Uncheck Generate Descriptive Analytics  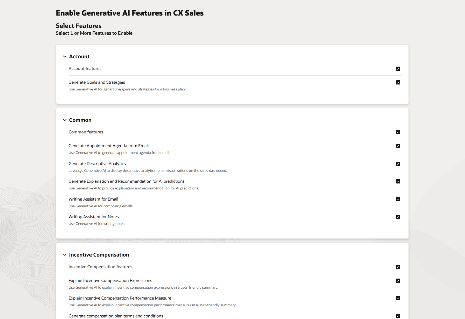click(x=398, y=164)
